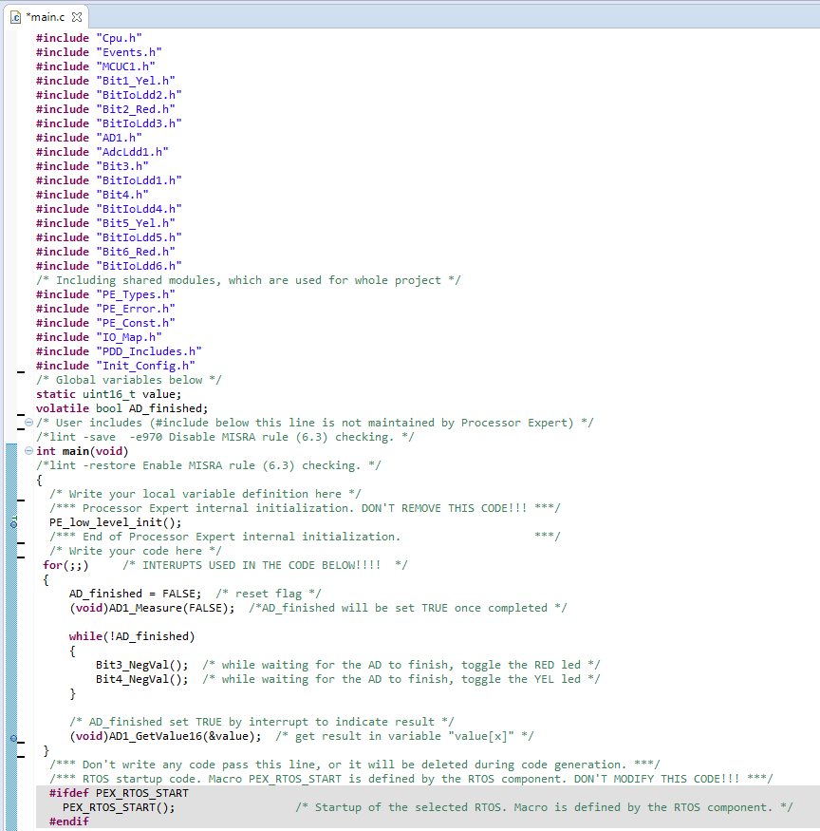Click the #include "BitIoLdd3.h" line
This screenshot has height=831, width=820.
[x=109, y=123]
